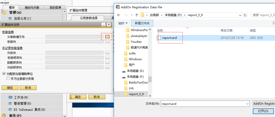Viewport: 275px width, 117px height.
Task: Click the ARD 文件 type cell
Action: pyautogui.click(x=256, y=38)
